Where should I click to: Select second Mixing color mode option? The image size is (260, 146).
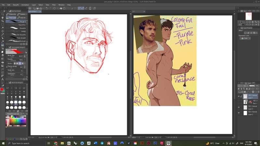tap(17, 63)
